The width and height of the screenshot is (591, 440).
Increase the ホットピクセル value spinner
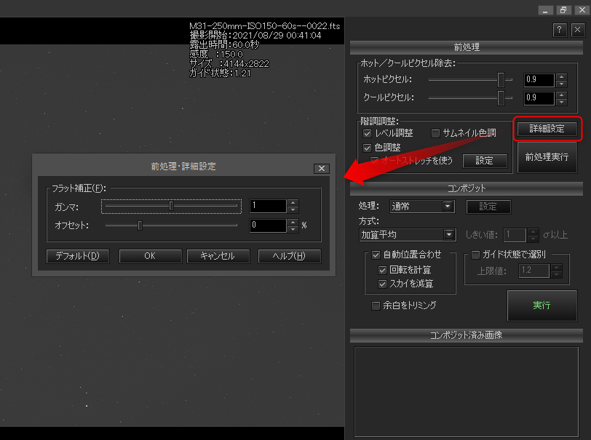click(x=560, y=76)
